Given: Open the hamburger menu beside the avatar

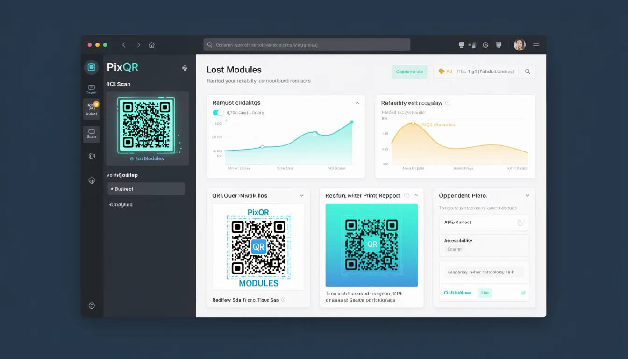Looking at the screenshot, I should 536,45.
